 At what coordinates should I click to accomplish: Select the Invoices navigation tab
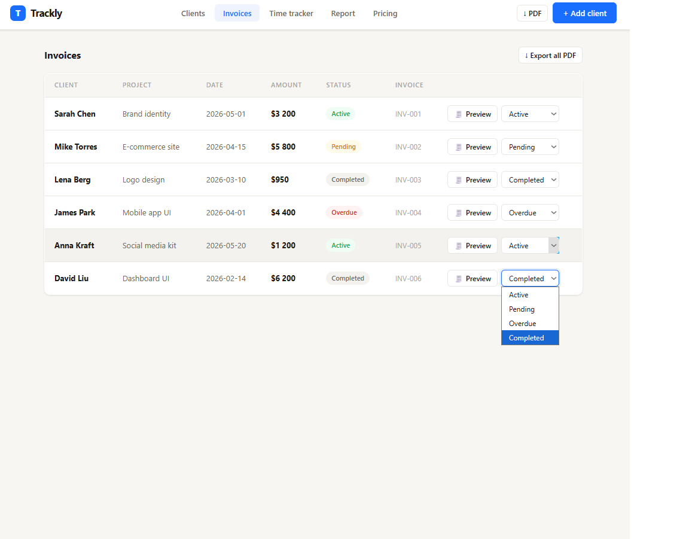point(237,13)
